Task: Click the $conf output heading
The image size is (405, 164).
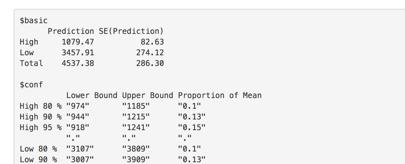Action: pos(31,85)
